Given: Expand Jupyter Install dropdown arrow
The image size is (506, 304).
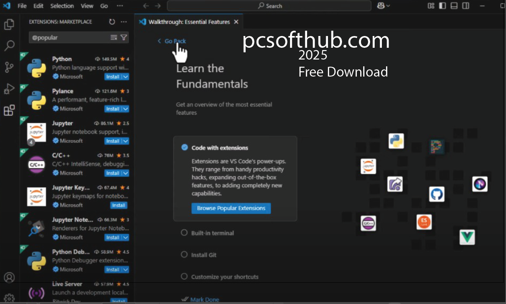Looking at the screenshot, I should click(126, 141).
